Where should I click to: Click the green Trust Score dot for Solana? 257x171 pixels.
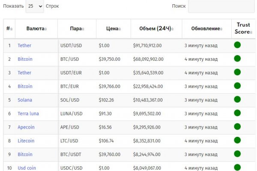point(237,100)
